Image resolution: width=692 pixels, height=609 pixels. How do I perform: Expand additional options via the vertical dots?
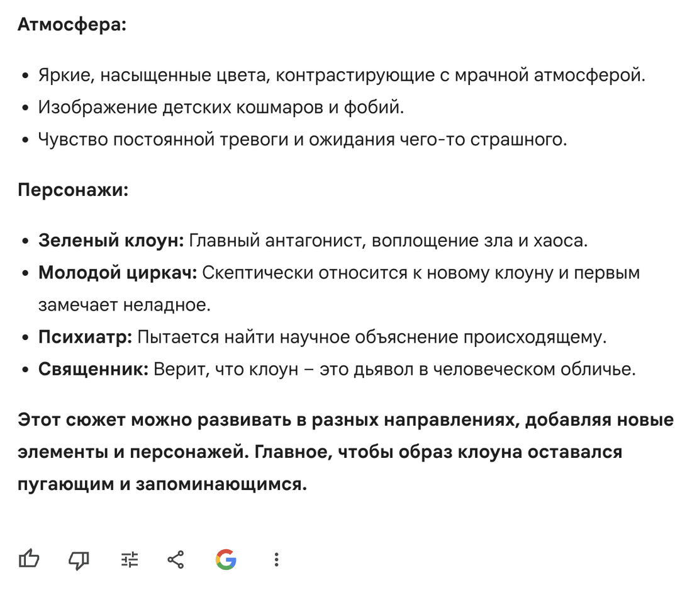point(276,559)
